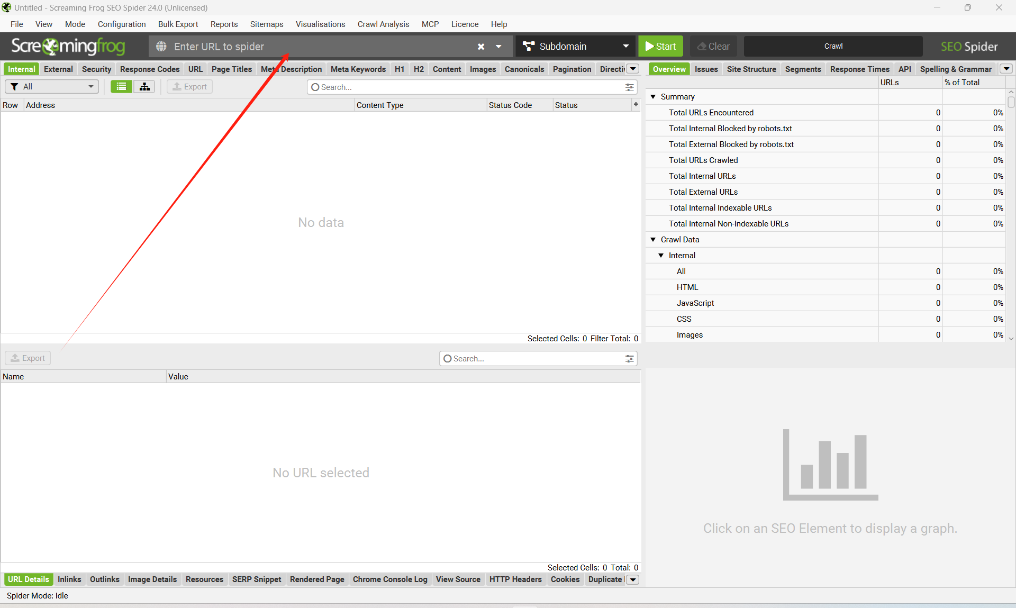1016x608 pixels.
Task: Switch to tree view icon
Action: coord(144,87)
